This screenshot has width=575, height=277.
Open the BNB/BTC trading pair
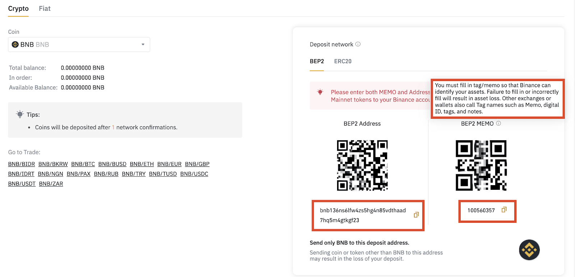[x=83, y=164]
